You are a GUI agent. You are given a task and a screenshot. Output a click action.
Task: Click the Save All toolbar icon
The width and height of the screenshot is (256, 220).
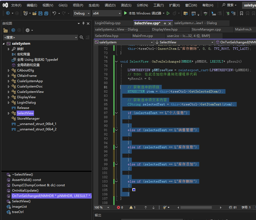click(46, 13)
